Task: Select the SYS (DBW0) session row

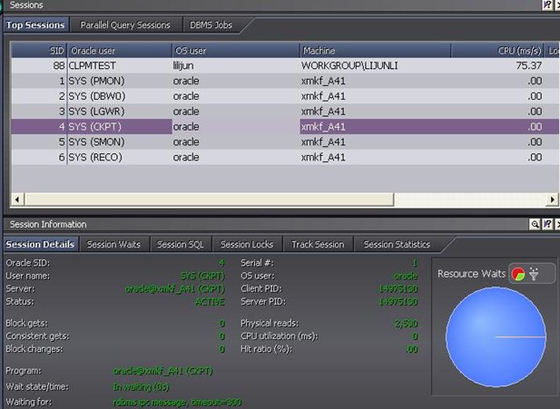Action: [x=285, y=96]
